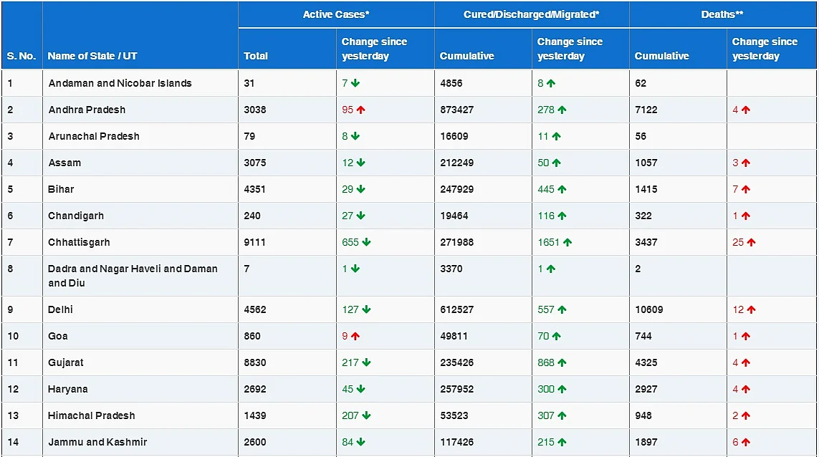Click Bihar green down arrow beside 29

[x=361, y=189]
